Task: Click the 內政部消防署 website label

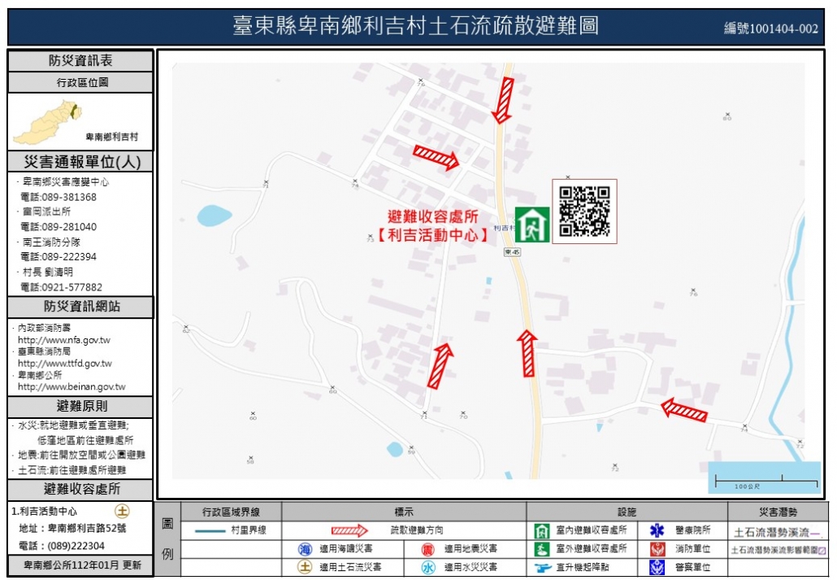Action: tap(45, 328)
